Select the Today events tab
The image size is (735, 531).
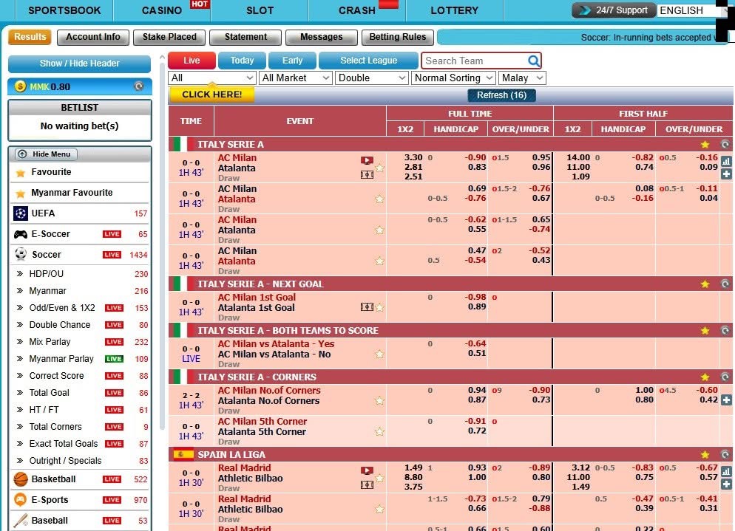click(x=242, y=61)
